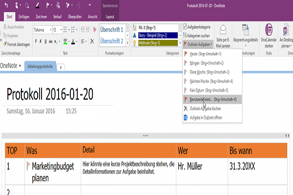Image resolution: width=293 pixels, height=195 pixels.
Task: Add a new section with plus tab
Action: point(61,67)
